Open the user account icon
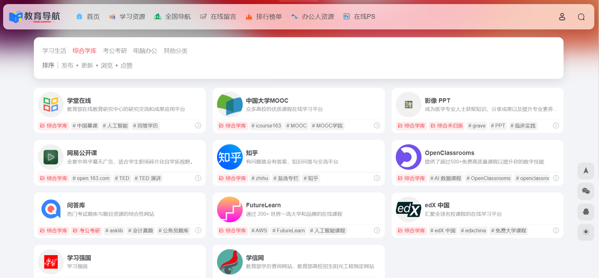 [x=562, y=17]
